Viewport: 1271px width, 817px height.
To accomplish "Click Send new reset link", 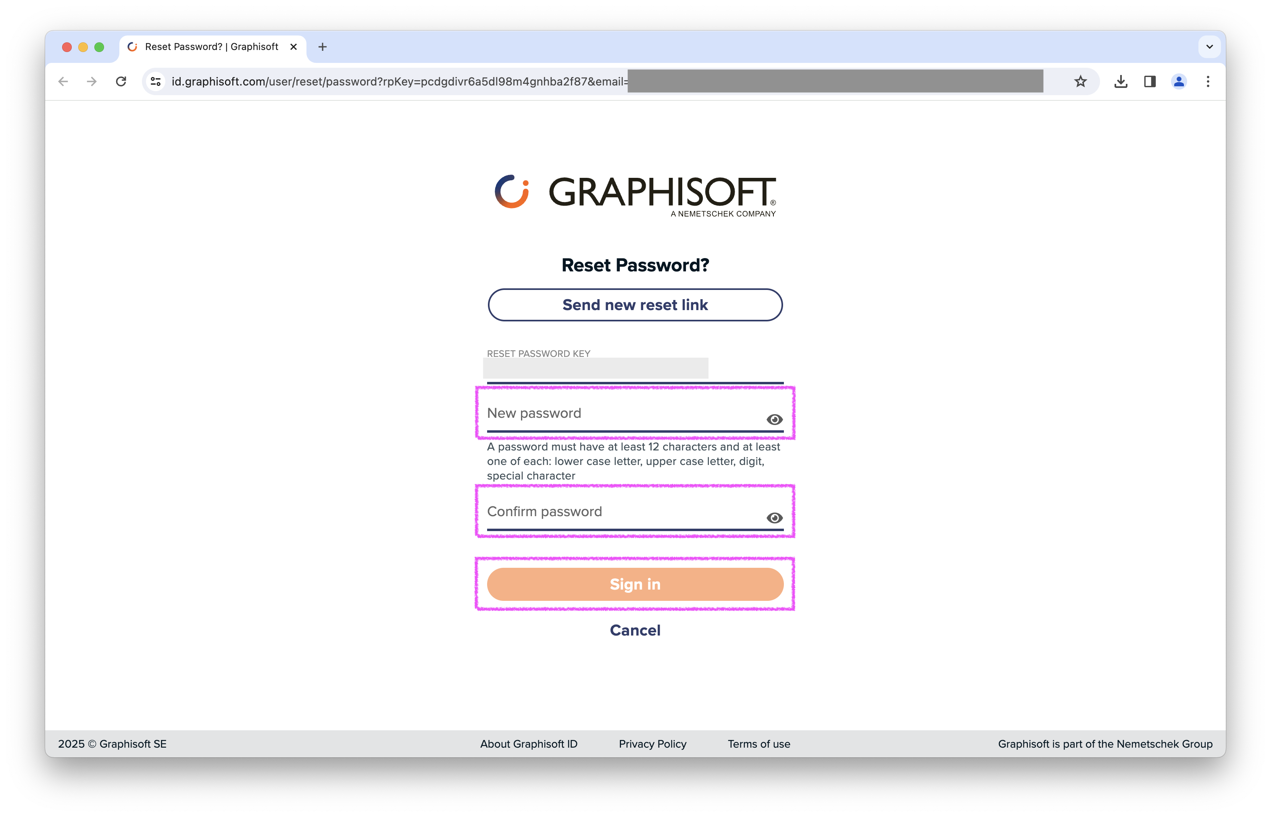I will click(635, 305).
